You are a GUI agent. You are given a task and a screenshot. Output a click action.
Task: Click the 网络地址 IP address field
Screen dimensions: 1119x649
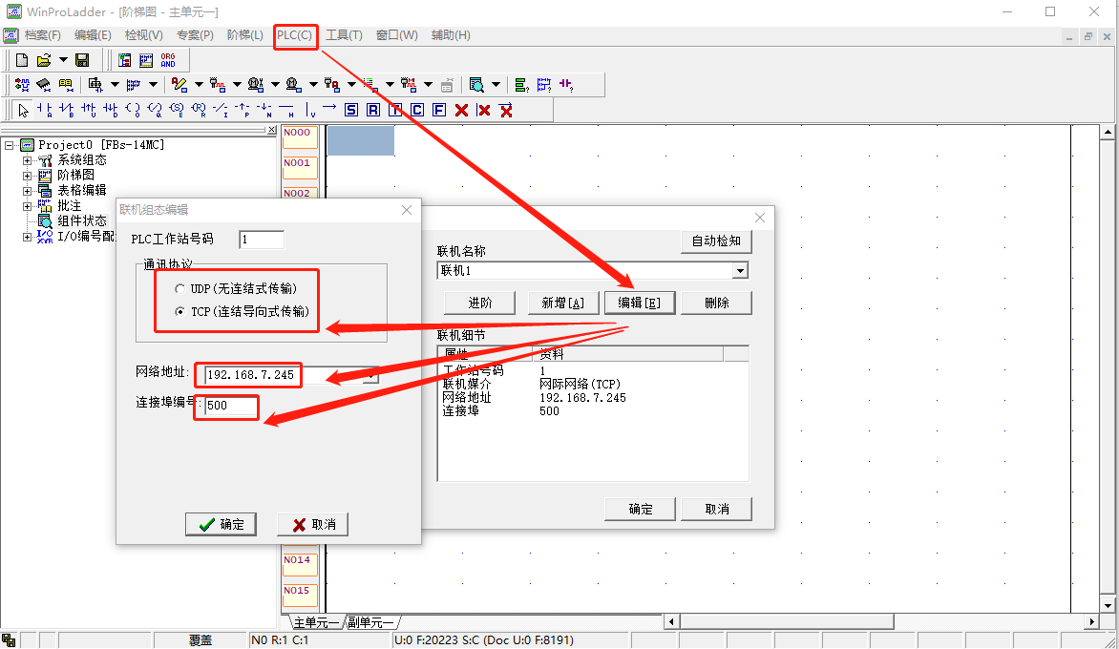pos(284,374)
